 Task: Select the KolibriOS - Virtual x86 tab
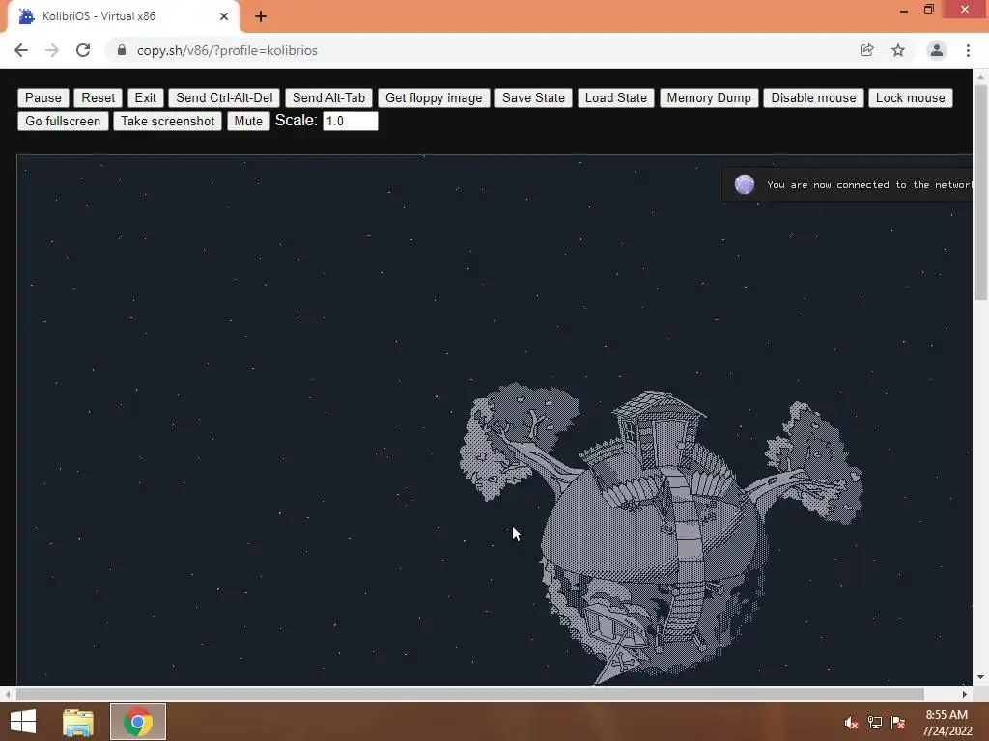[x=123, y=16]
